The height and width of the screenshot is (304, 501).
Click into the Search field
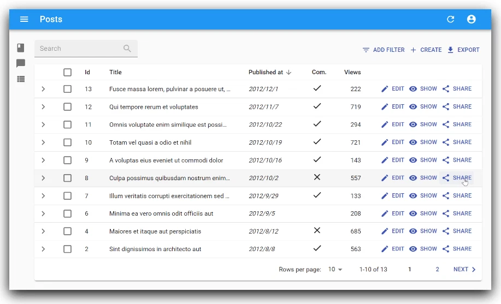pyautogui.click(x=86, y=49)
